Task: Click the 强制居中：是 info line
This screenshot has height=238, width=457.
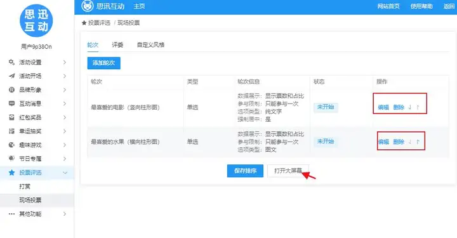Action: tap(254, 119)
